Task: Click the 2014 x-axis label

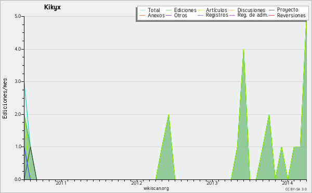Action: coord(288,183)
